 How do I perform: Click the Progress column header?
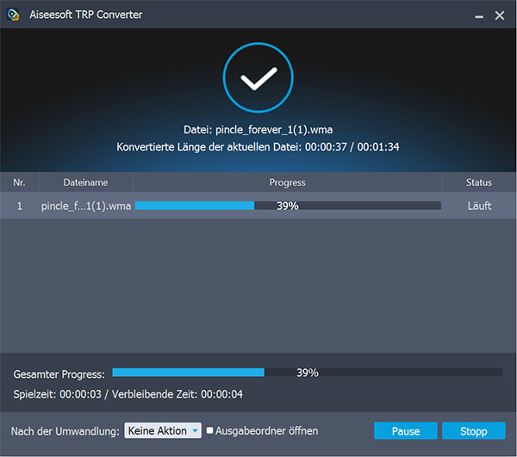[x=287, y=182]
